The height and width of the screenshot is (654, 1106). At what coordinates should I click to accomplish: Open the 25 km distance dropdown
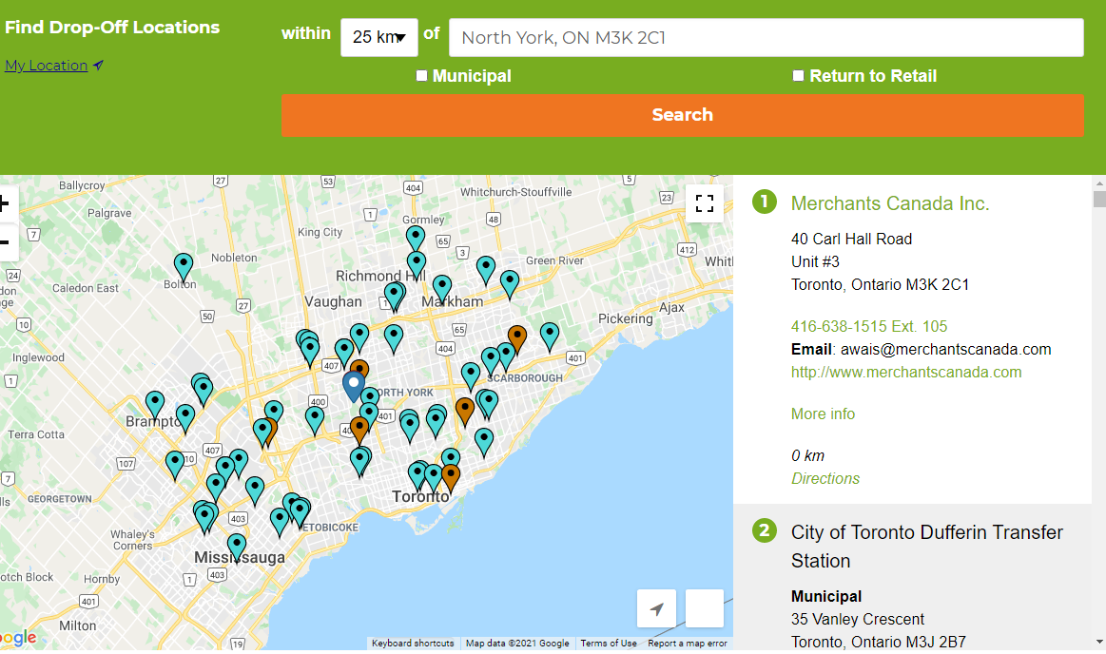[x=379, y=37]
